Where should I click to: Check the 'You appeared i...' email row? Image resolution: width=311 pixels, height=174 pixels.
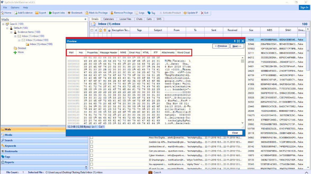pos(92,164)
